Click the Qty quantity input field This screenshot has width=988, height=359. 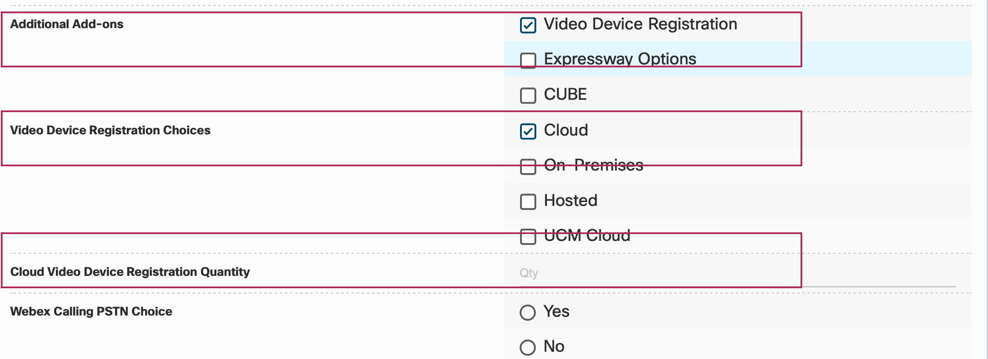(x=640, y=273)
